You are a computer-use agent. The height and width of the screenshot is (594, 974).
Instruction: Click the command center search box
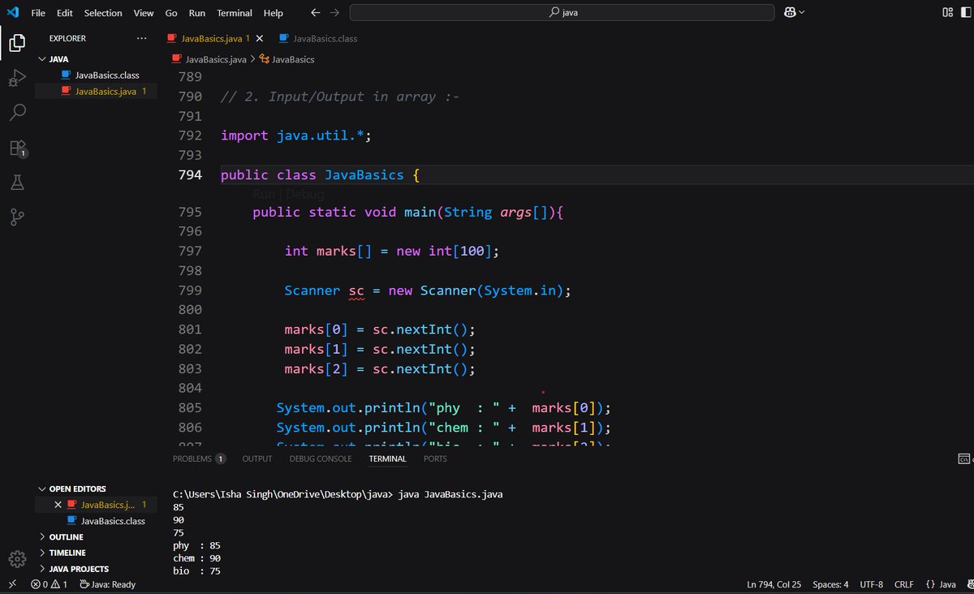click(562, 12)
